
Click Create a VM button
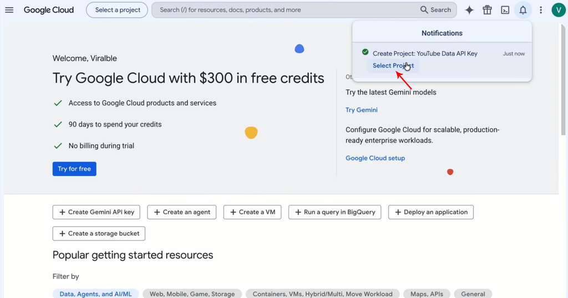click(x=252, y=212)
